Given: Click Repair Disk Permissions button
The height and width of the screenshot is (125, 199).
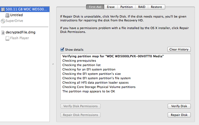Looking at the screenshot, I should point(81,115).
